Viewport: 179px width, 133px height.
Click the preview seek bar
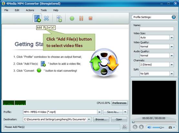[154, 122]
